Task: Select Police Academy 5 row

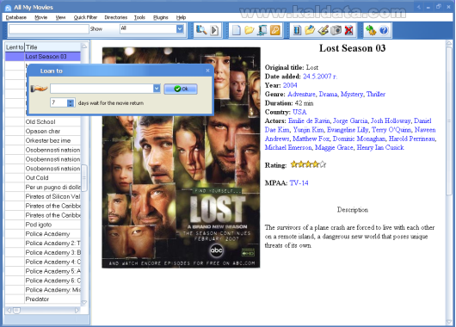Action: point(43,271)
